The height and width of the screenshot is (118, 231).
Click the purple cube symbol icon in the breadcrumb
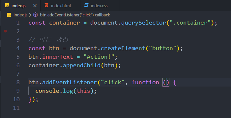[x=35, y=15]
